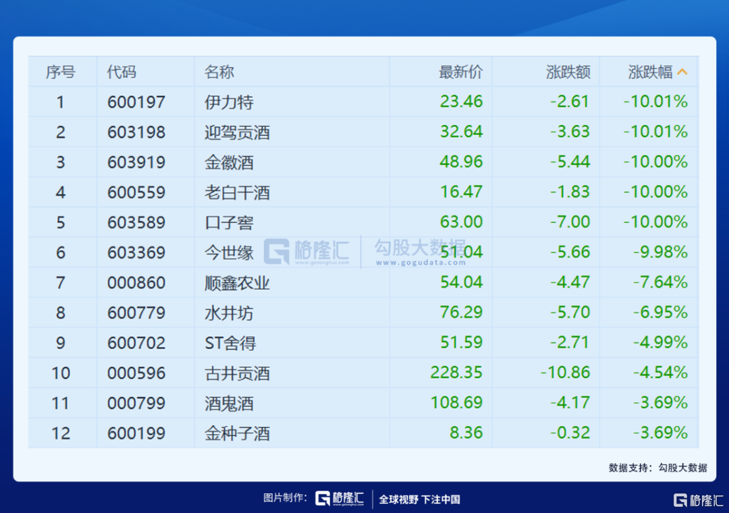The height and width of the screenshot is (513, 729).
Task: Click the 数据支持：勾股大数据 credit text
Action: pyautogui.click(x=658, y=467)
